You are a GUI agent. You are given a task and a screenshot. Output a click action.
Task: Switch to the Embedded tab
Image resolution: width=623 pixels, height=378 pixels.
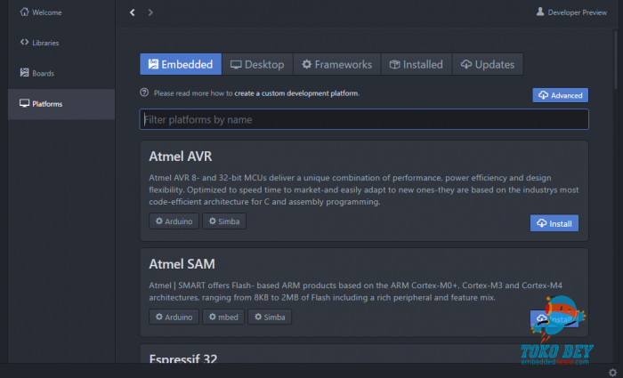point(181,64)
